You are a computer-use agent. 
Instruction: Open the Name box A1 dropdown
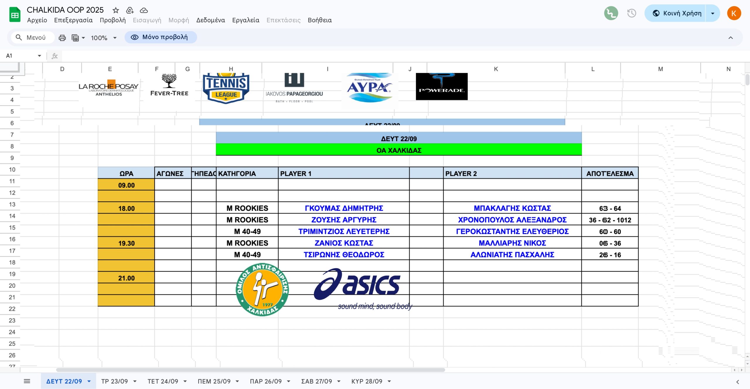tap(40, 56)
